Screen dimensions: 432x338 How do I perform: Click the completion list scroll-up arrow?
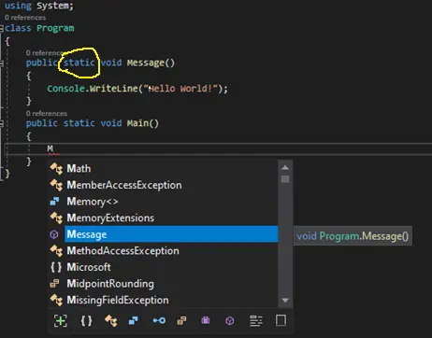pyautogui.click(x=285, y=168)
